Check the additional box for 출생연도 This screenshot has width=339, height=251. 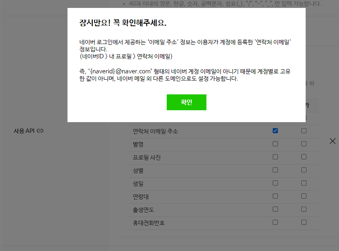pyautogui.click(x=304, y=209)
